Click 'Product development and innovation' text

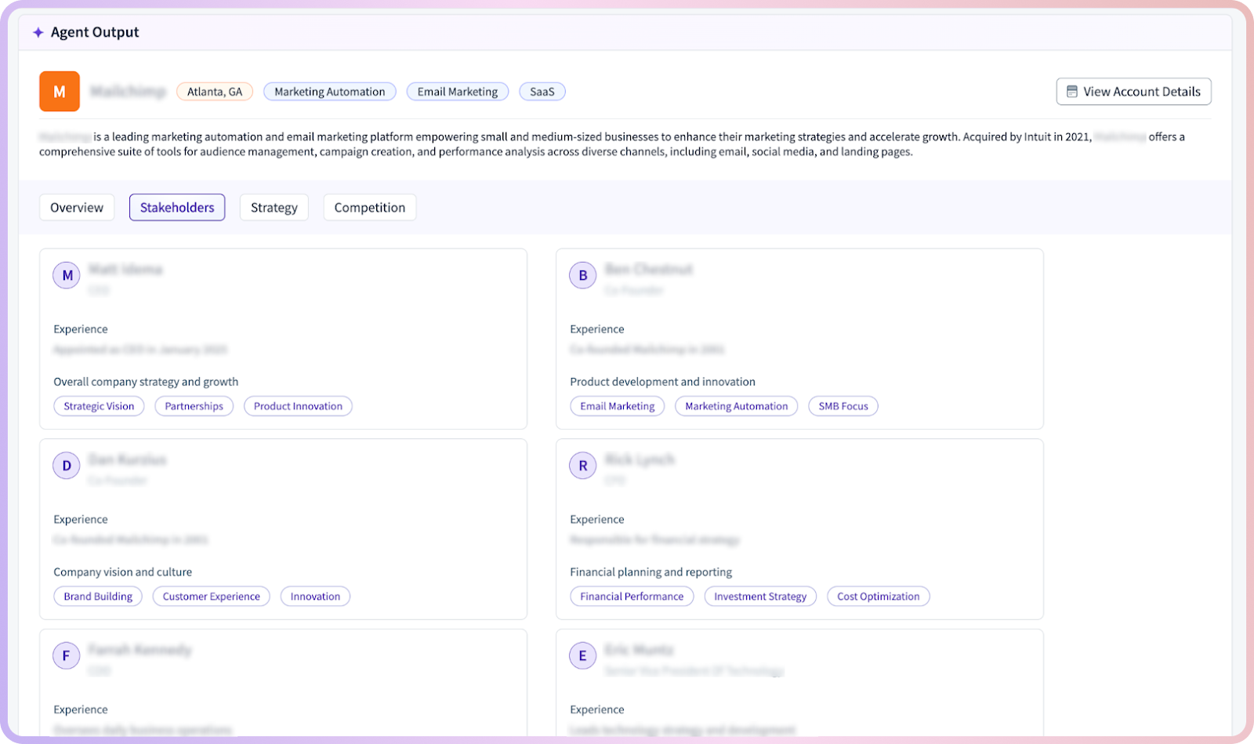click(x=663, y=382)
